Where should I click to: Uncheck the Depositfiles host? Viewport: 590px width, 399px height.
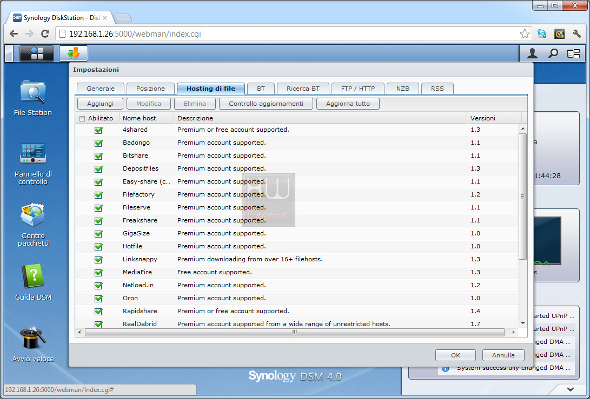click(98, 169)
